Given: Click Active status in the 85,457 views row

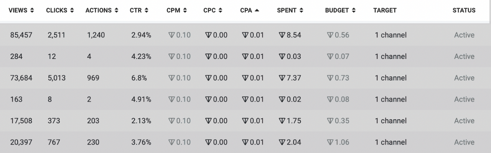Looking at the screenshot, I should click(464, 35).
